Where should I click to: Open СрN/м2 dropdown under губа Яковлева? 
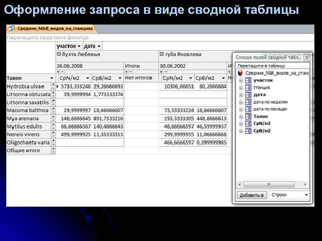coord(191,78)
